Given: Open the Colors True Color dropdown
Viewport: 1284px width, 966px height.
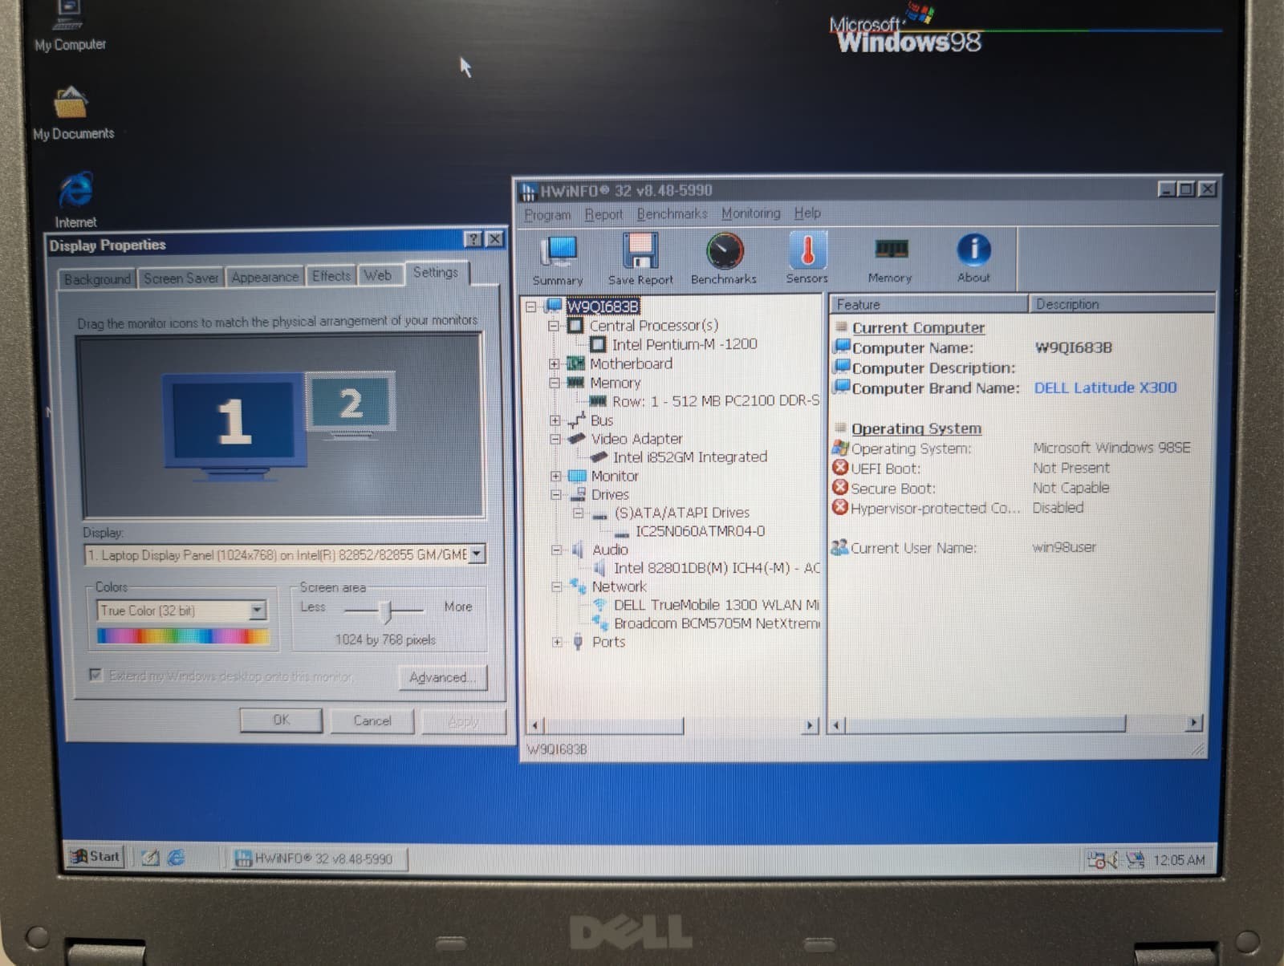Looking at the screenshot, I should pos(257,611).
